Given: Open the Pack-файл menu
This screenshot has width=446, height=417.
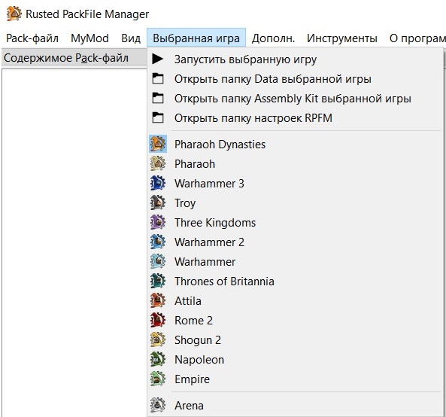Looking at the screenshot, I should tap(32, 38).
